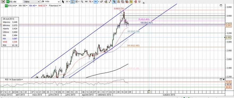
Task: Click the 29-out-2013 date in the info box
Action: pyautogui.click(x=8, y=19)
